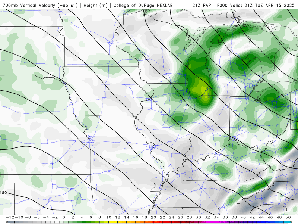Click the '-2' colorbar value
This screenshot has height=224, width=298.
[55, 217]
